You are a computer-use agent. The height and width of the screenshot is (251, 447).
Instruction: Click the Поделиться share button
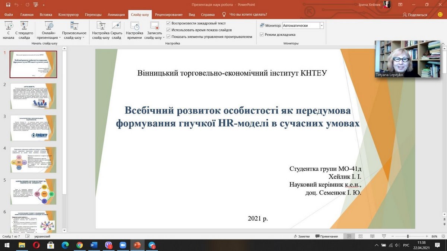415,15
